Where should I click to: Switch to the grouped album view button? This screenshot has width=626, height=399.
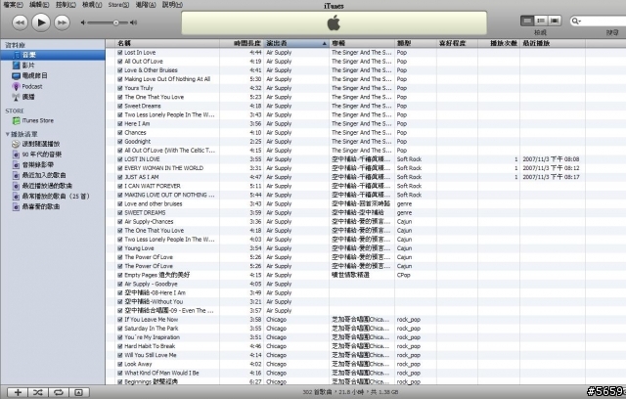pyautogui.click(x=541, y=21)
